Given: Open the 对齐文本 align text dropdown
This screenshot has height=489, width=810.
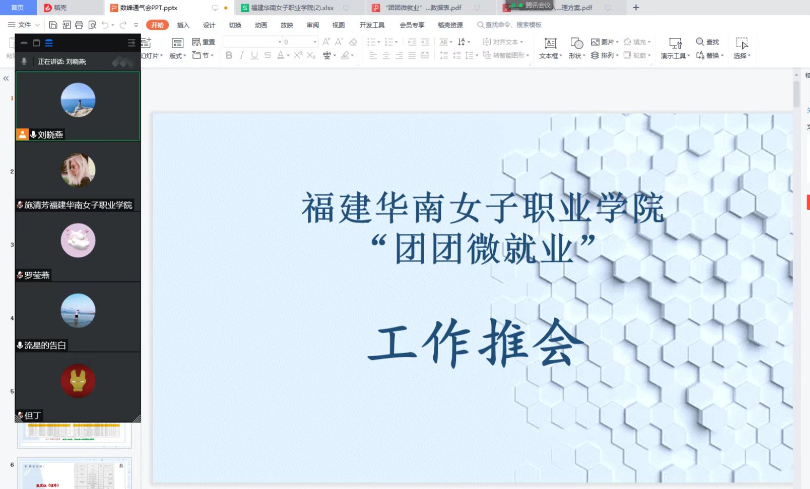Looking at the screenshot, I should [503, 42].
